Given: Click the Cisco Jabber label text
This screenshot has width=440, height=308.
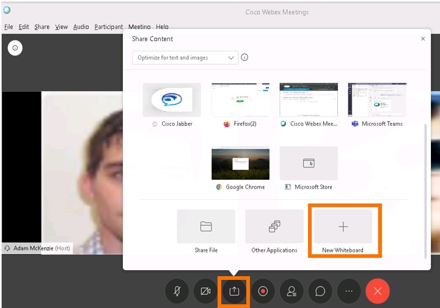Looking at the screenshot, I should [x=177, y=123].
